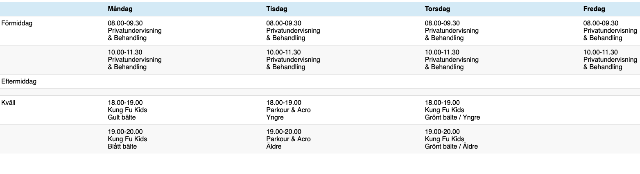Select Kung Fu Kids Grönt bälte / Äldre

point(451,139)
